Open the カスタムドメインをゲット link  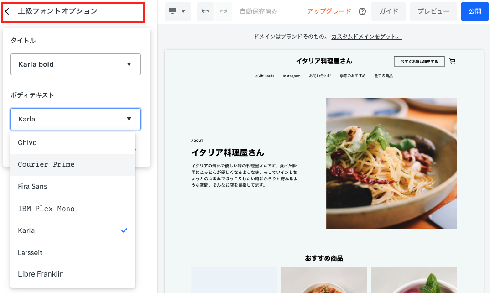pyautogui.click(x=366, y=37)
